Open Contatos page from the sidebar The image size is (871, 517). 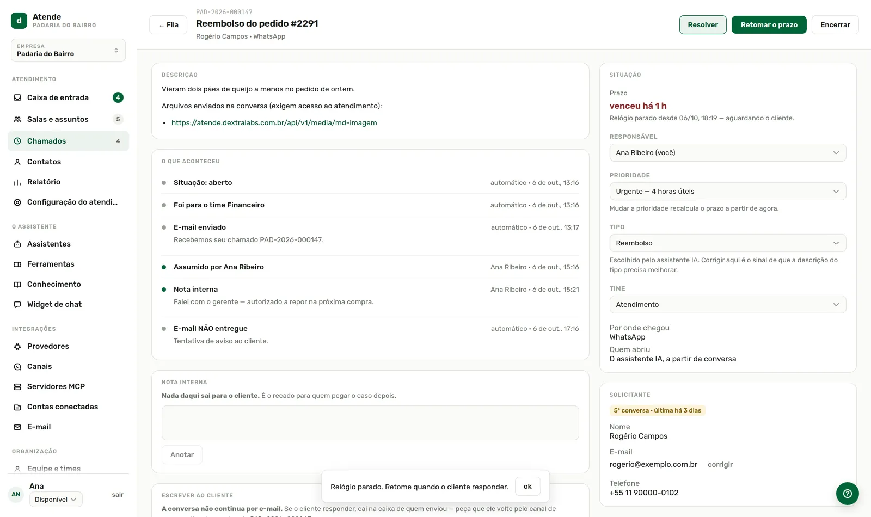68,162
